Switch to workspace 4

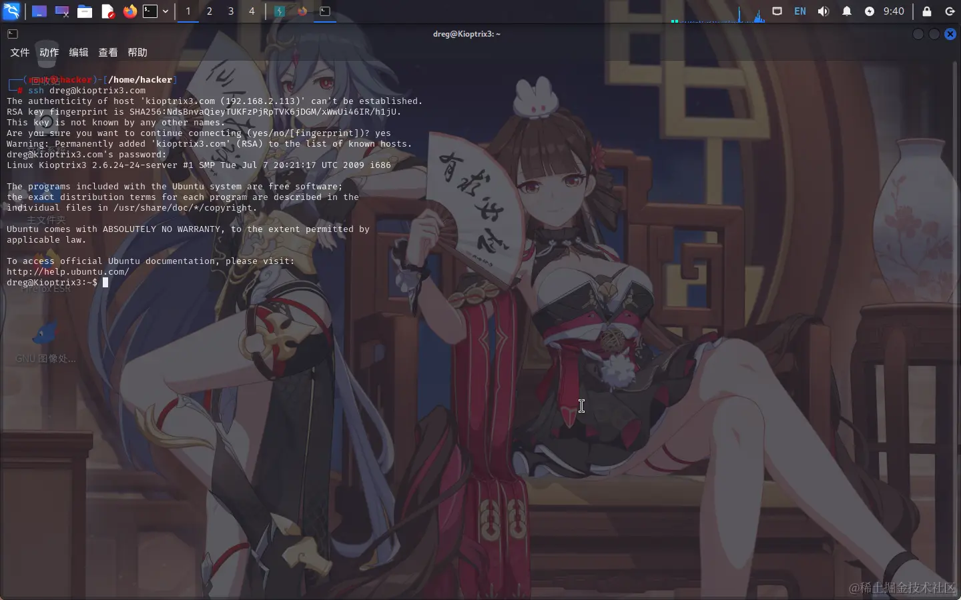point(252,11)
